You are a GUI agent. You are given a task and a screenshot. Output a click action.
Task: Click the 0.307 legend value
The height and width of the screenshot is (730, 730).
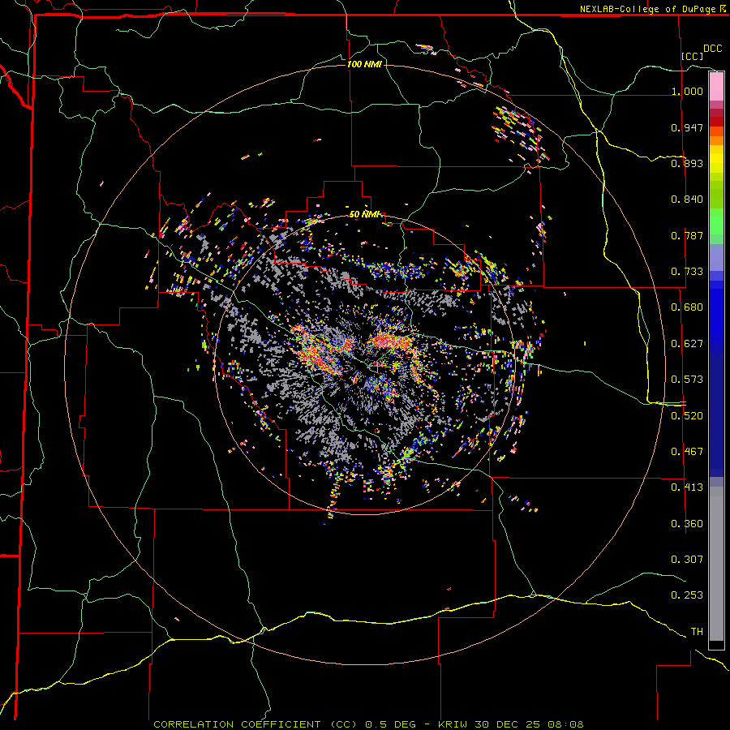click(687, 560)
